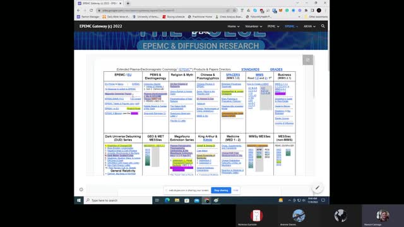Click the bookmark star in address bar
Image resolution: width=404 pixels, height=227 pixels.
[x=234, y=10]
